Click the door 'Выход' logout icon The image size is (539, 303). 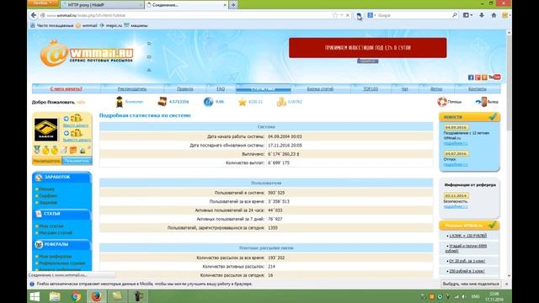click(482, 102)
